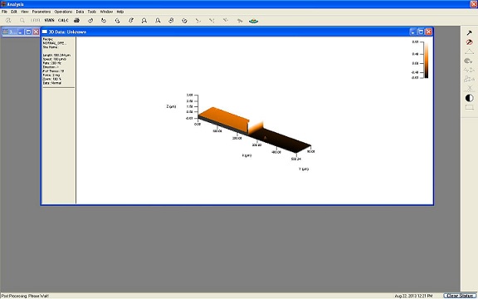478x299 pixels.
Task: Restore the minimized child window in corner
Action: [28, 32]
